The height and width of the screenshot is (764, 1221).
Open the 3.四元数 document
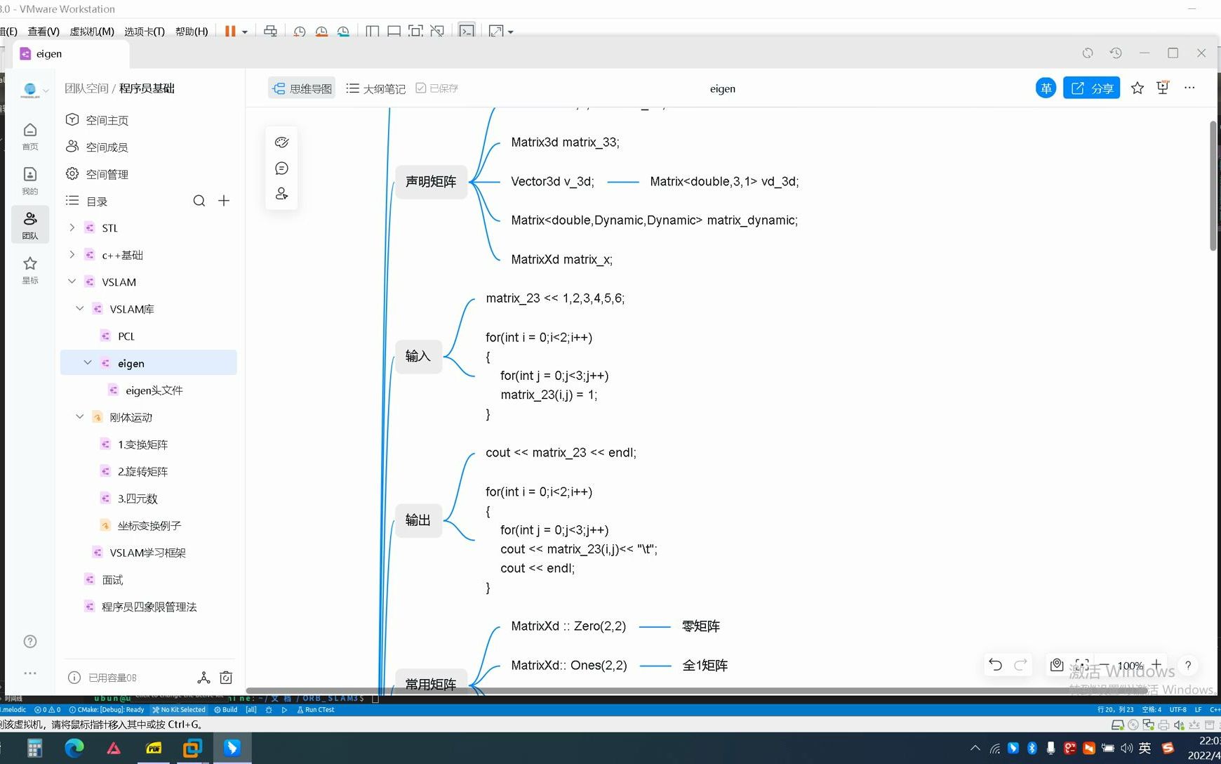point(138,498)
